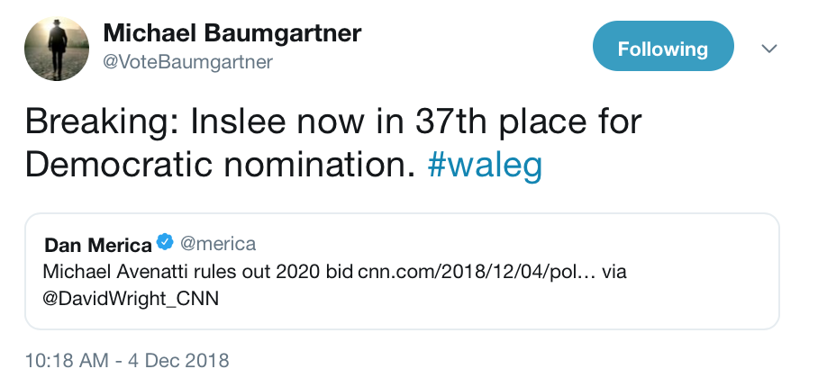The height and width of the screenshot is (387, 818).
Task: Click the 'Democratic nomination.' tweet line
Action: pyautogui.click(x=220, y=164)
